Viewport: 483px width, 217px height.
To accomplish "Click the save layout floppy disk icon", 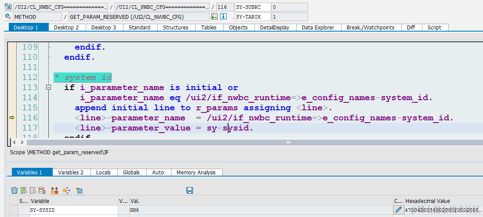I will coord(189,190).
